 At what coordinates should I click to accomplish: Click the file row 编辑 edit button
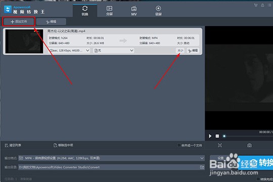(x=193, y=51)
